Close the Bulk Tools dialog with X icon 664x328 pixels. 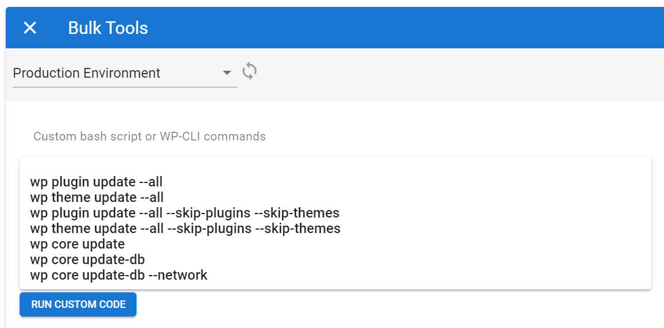click(x=30, y=28)
